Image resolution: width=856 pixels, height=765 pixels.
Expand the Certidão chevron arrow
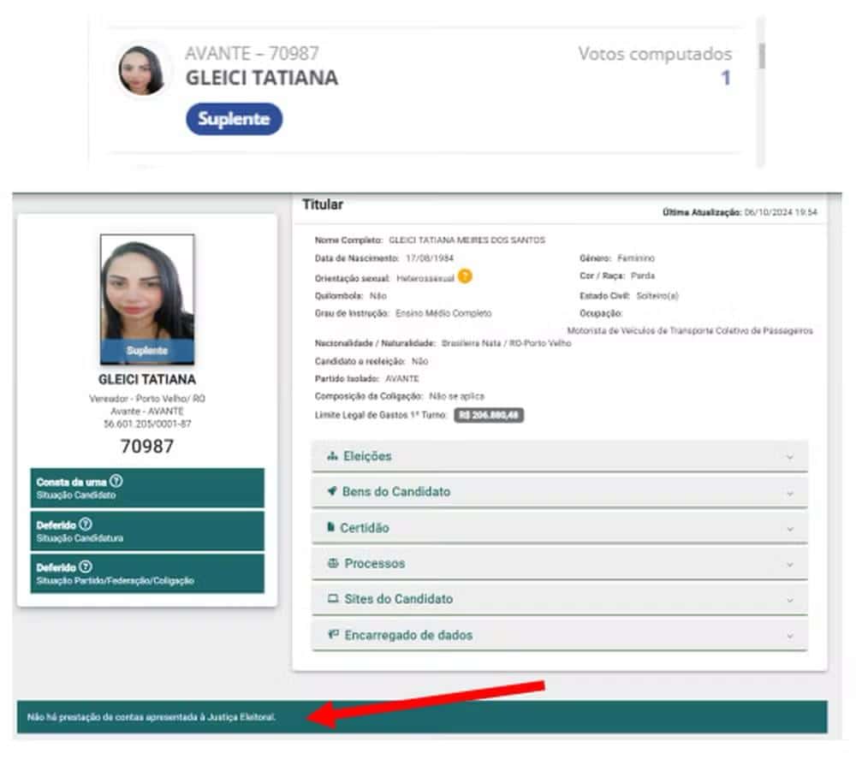[789, 529]
